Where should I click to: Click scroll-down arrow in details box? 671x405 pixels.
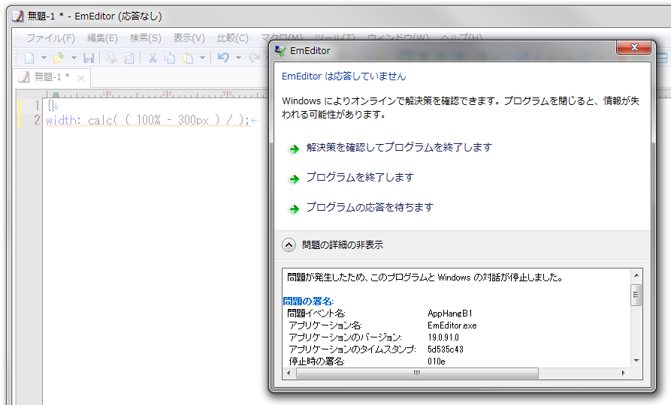tap(636, 361)
